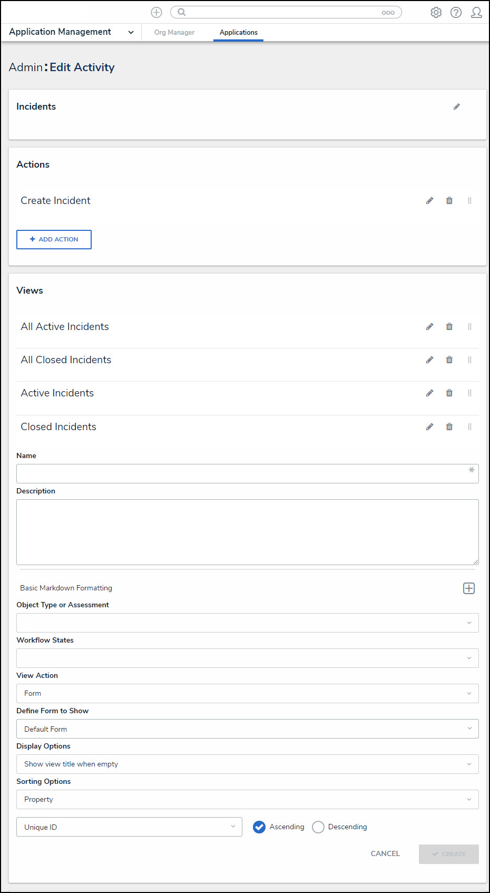Screen dimensions: 490x893
Task: Expand Basic Markdown Formatting with plus icon
Action: click(x=469, y=588)
